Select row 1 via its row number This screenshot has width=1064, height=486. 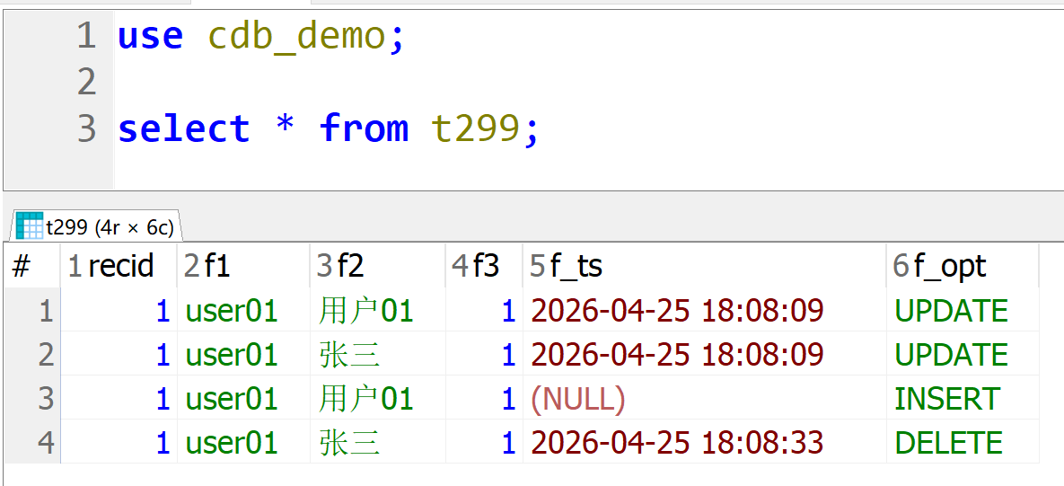[45, 311]
